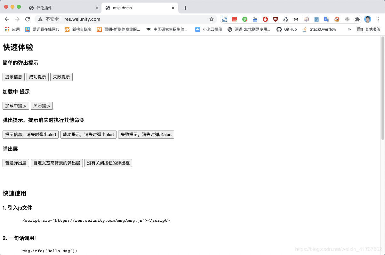Open the 普通弹出层 popup
The width and height of the screenshot is (385, 255).
click(16, 163)
